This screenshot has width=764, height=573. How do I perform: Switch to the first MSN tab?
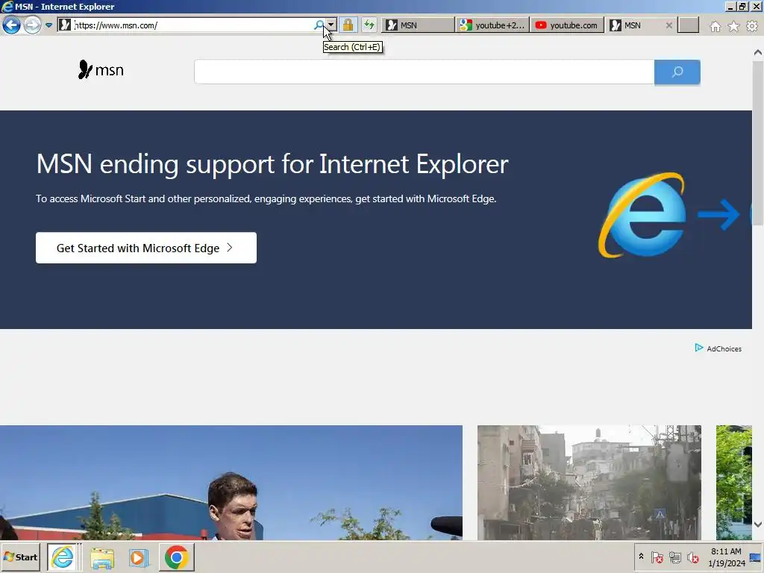click(x=418, y=25)
